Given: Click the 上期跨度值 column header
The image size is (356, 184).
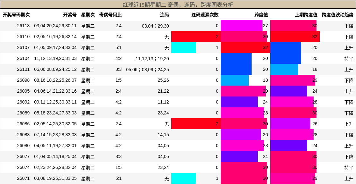Looking at the screenshot, I should click(306, 15).
